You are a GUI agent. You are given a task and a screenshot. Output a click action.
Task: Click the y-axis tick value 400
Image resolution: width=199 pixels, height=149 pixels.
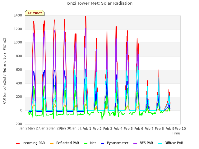tap(19, 83)
